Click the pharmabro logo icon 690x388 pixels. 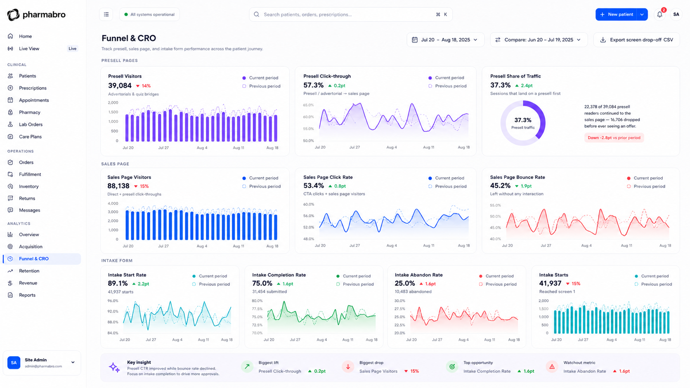13,14
